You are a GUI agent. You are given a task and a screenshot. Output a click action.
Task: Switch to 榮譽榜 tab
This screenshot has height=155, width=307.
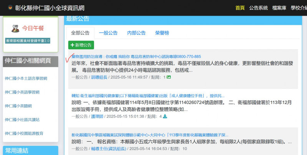click(162, 33)
